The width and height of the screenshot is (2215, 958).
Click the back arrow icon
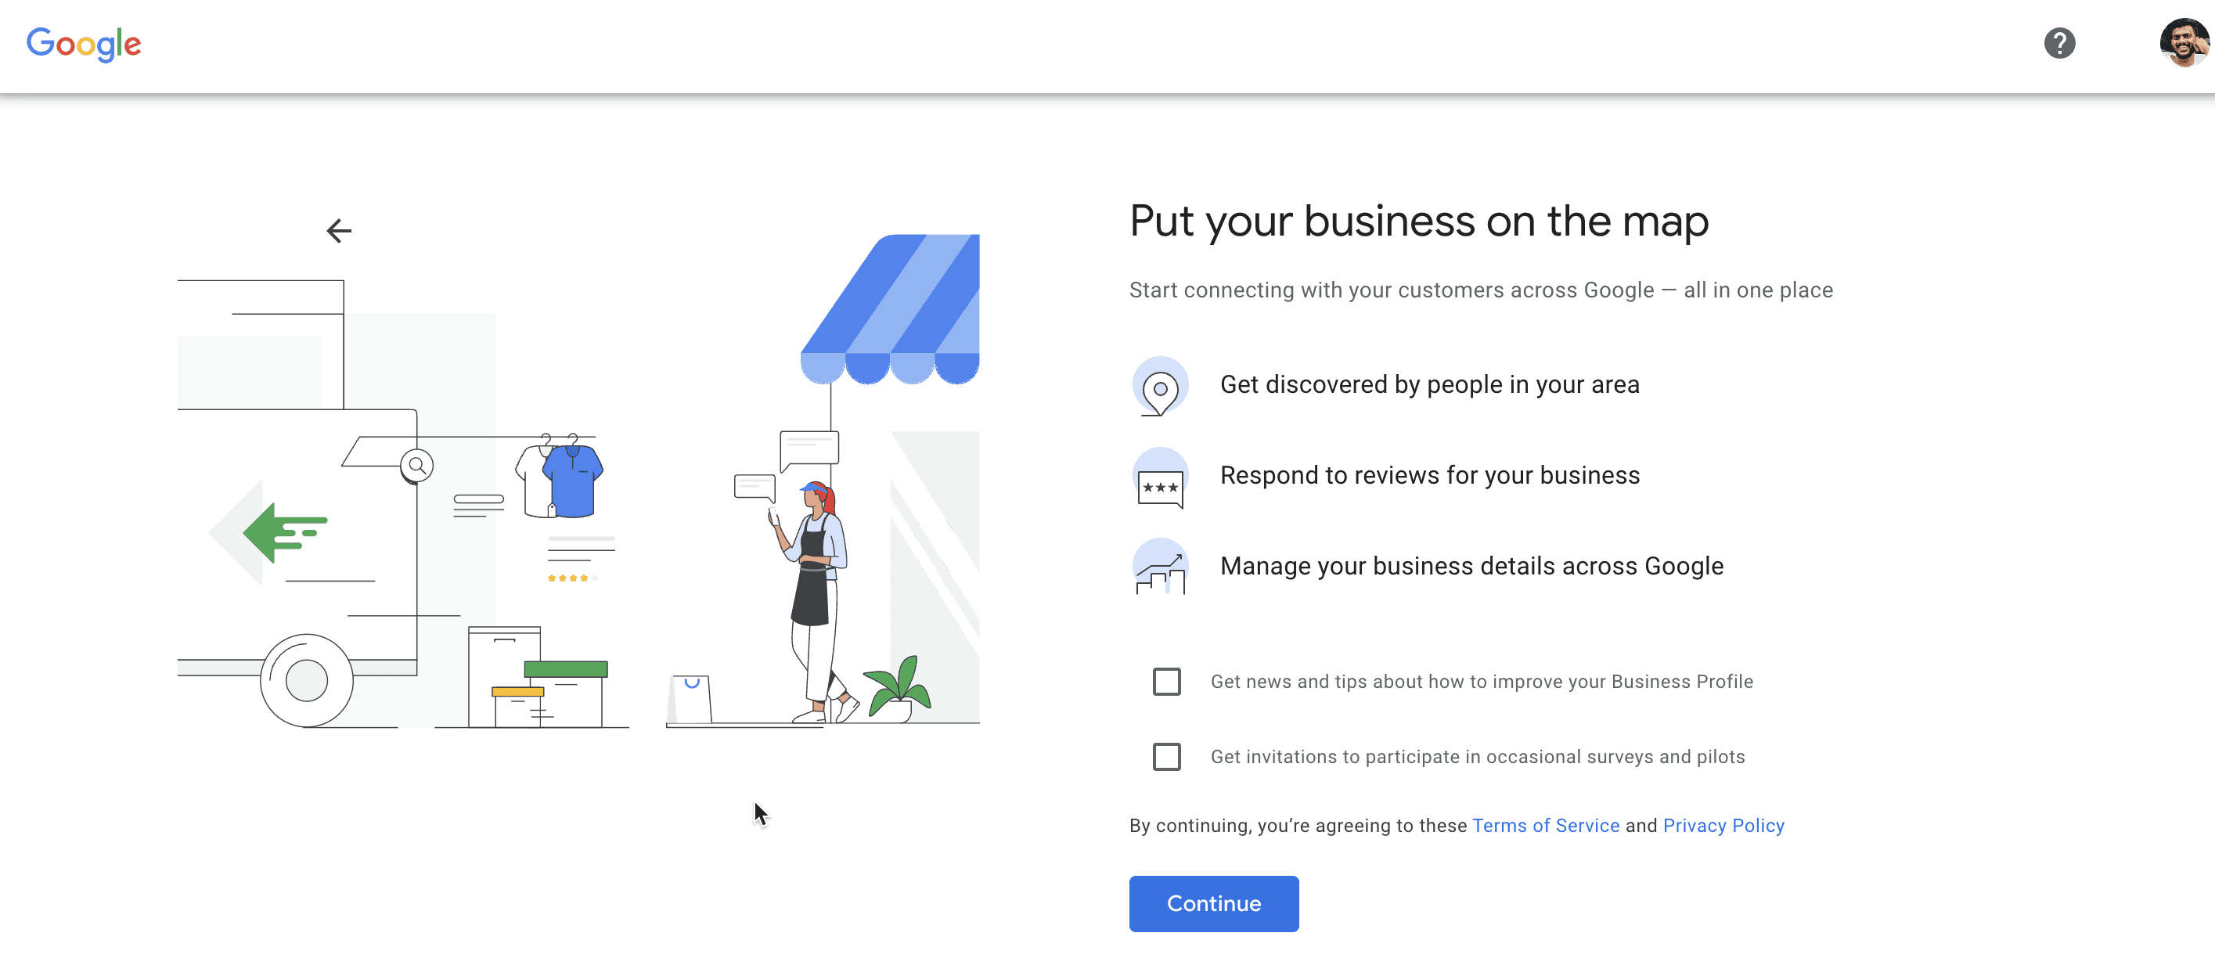pos(339,230)
